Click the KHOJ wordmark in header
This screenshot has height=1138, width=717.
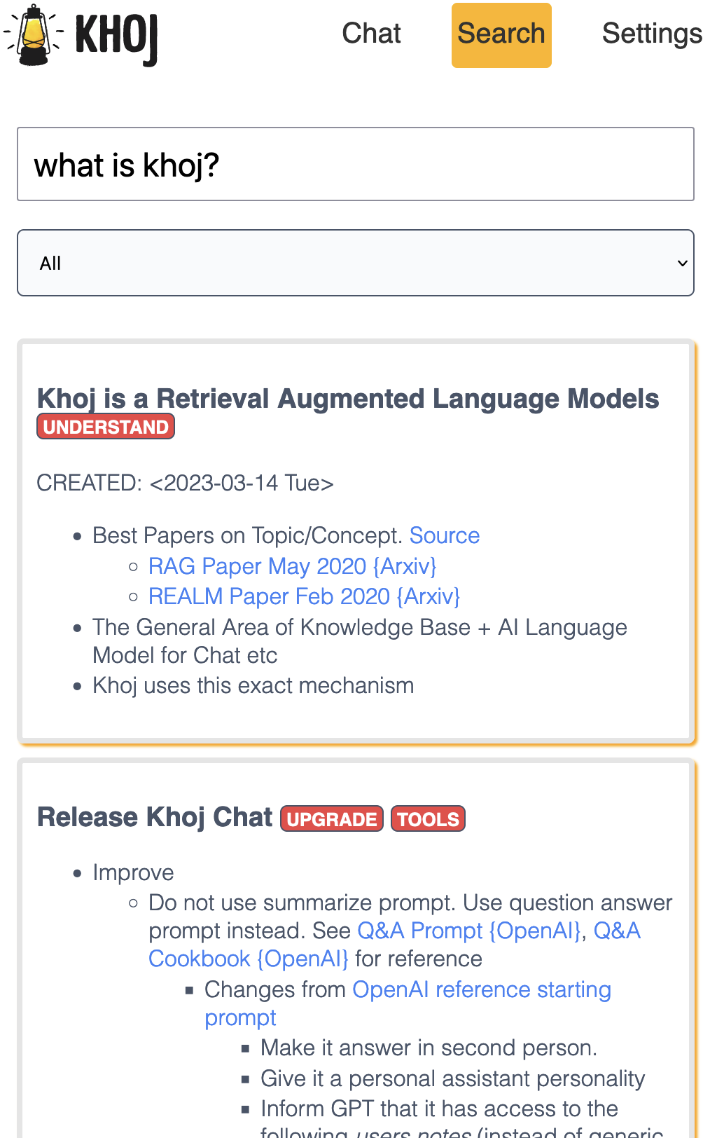[x=116, y=36]
